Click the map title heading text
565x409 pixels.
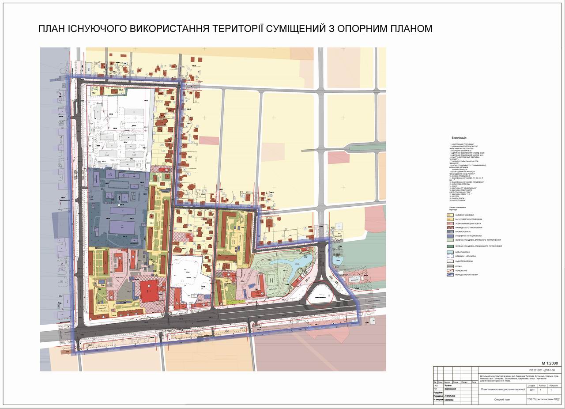(x=235, y=29)
